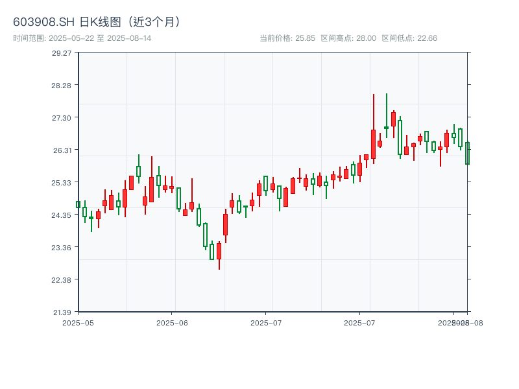519x389 pixels.
Task: Select the 时间范围 date range text
Action: [82, 38]
